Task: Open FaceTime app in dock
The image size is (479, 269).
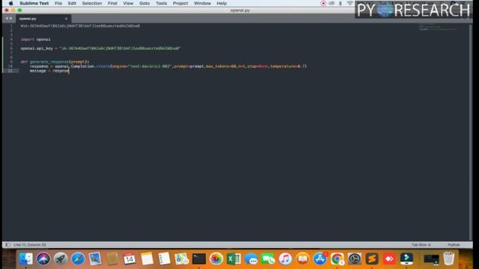Action: tap(268, 259)
